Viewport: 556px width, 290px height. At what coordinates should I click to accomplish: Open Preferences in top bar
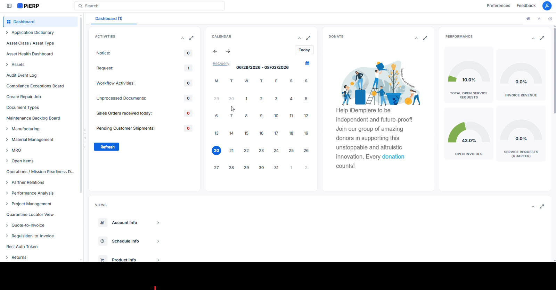click(x=498, y=6)
